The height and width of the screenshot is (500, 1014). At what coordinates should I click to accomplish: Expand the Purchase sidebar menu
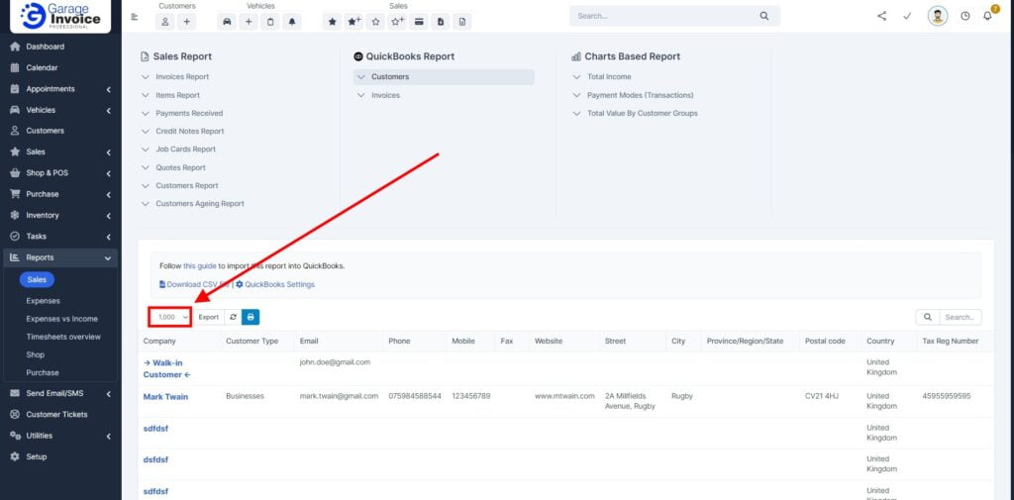(x=60, y=194)
